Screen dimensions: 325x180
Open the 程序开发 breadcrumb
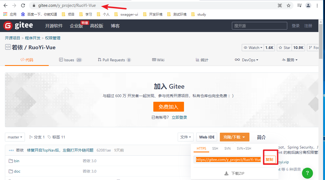click(x=33, y=38)
